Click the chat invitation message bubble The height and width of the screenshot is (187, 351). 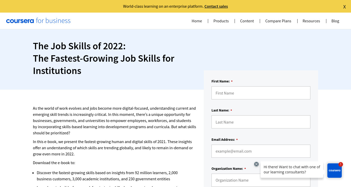tap(292, 170)
